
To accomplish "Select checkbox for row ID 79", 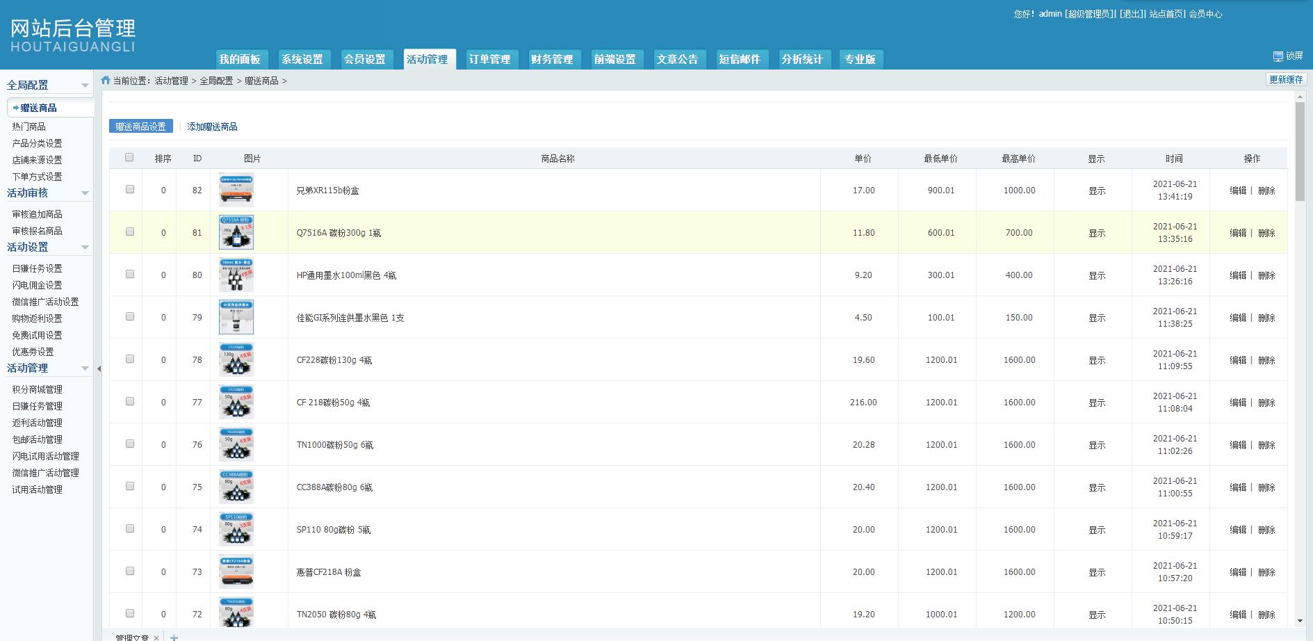I will point(130,317).
